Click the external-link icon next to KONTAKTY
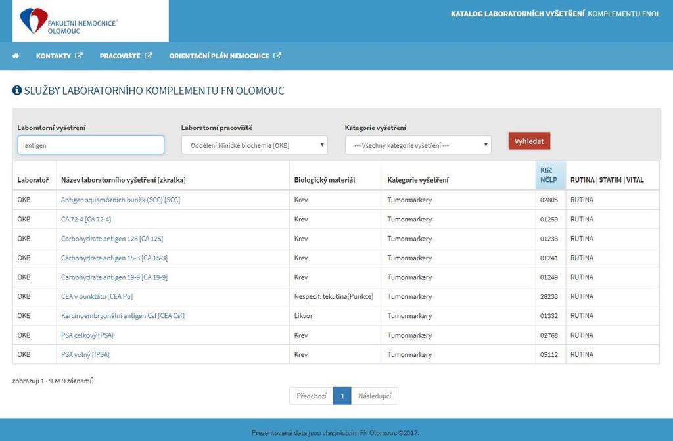 tap(79, 55)
